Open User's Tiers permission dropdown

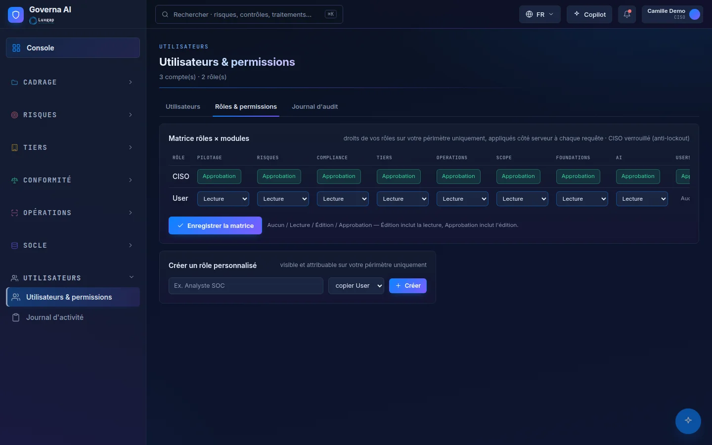402,199
